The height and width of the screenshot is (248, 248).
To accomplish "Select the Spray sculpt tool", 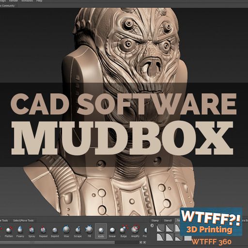I will click(31, 232).
